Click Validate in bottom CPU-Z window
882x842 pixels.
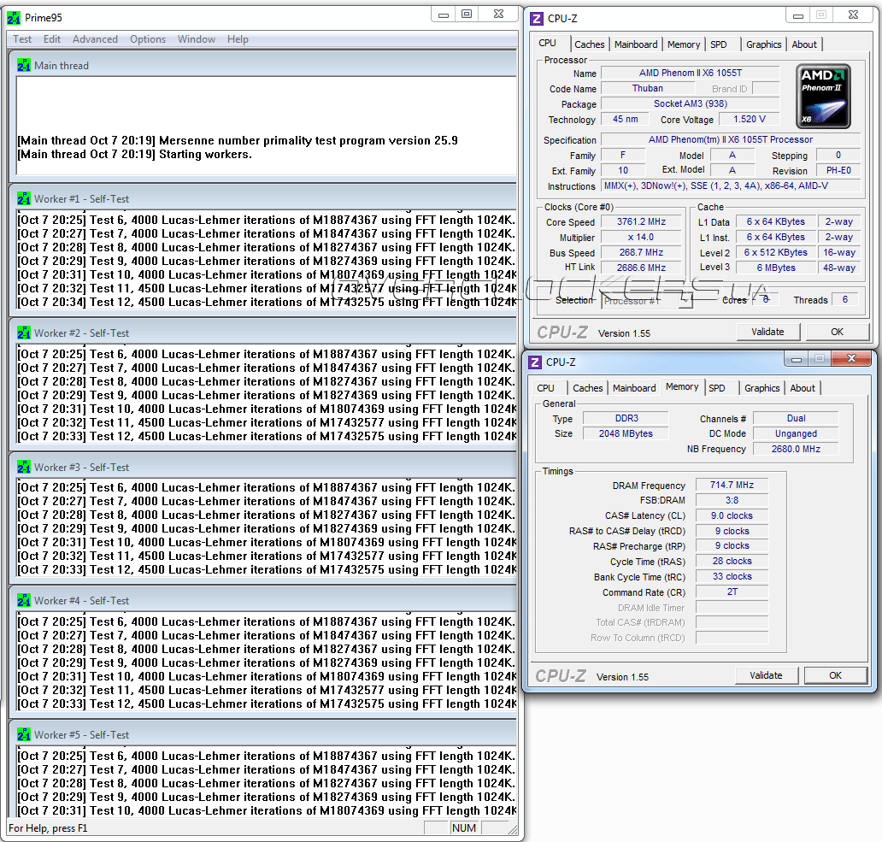click(x=766, y=675)
